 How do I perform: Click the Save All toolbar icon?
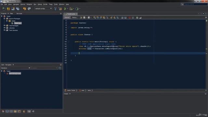pos(18,9)
